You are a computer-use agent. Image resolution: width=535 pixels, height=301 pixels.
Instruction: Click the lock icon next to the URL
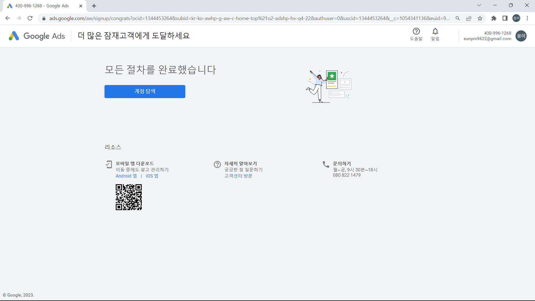click(x=44, y=18)
